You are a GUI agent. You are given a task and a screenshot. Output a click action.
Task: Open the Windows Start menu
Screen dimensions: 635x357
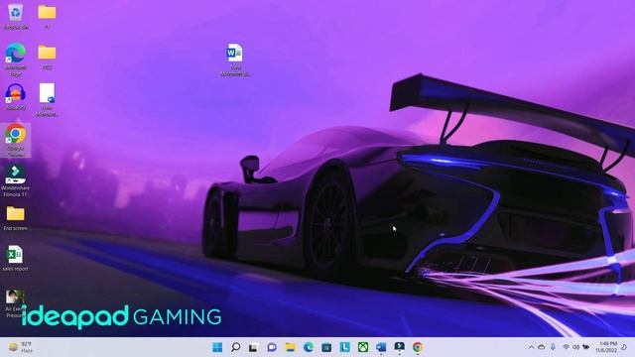(x=217, y=347)
